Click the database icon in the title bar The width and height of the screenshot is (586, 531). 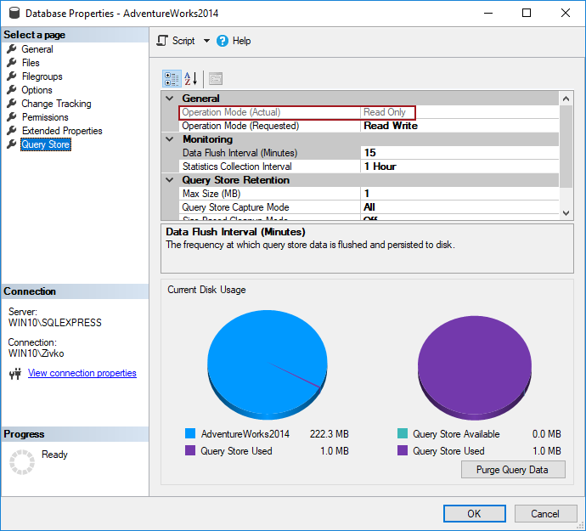(13, 14)
